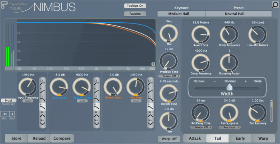Open the Pref preferences button
Viewport: 280px width, 144px height.
tap(4, 3)
